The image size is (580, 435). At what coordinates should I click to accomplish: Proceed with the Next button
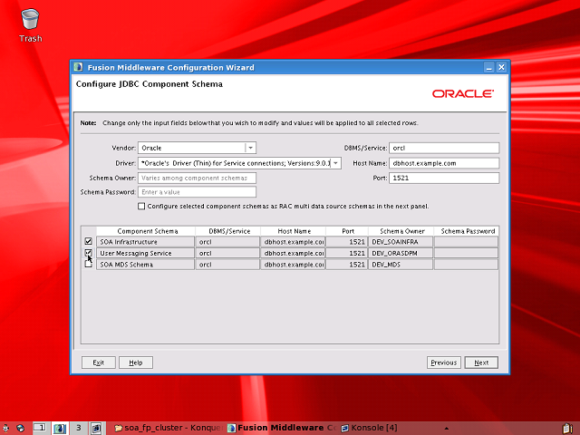(481, 362)
